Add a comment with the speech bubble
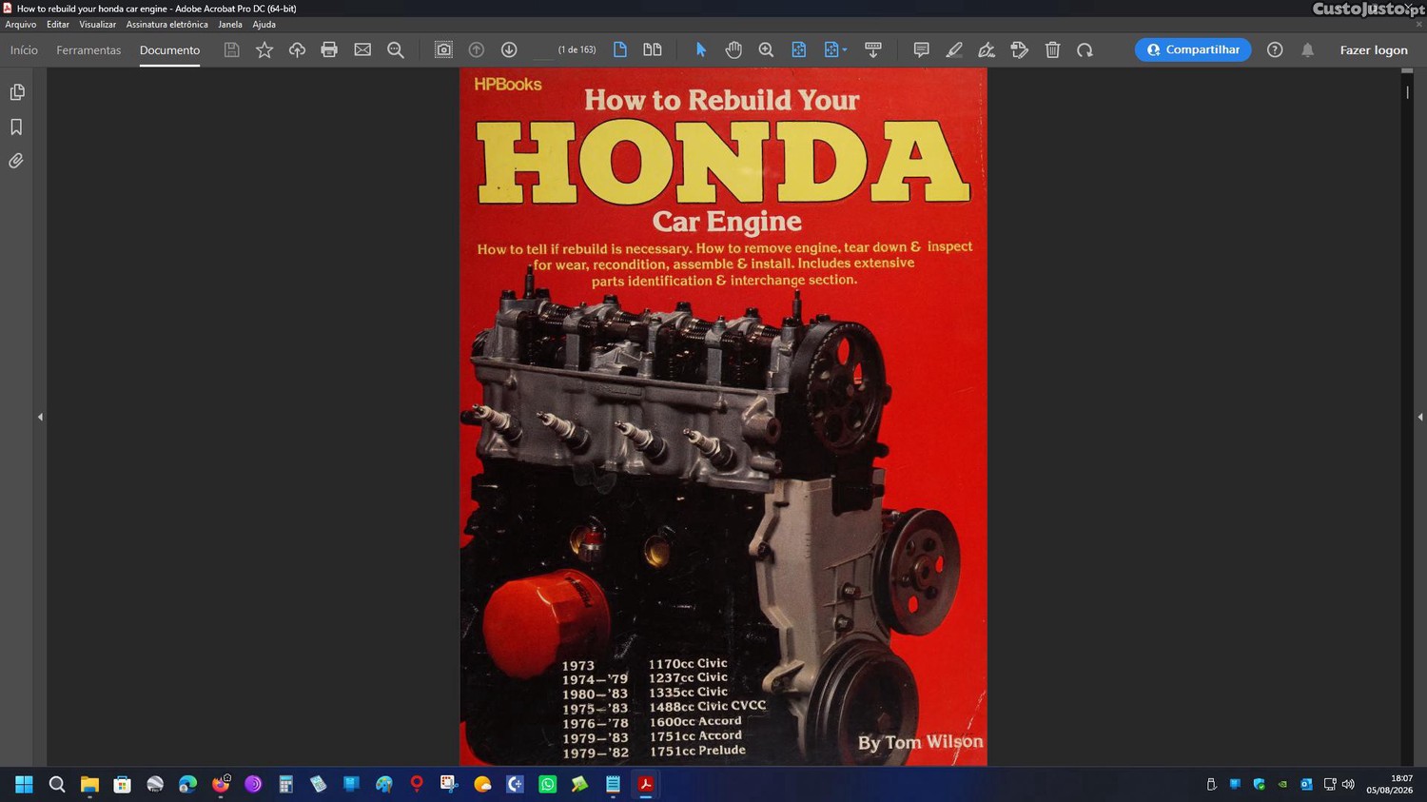 pyautogui.click(x=921, y=50)
